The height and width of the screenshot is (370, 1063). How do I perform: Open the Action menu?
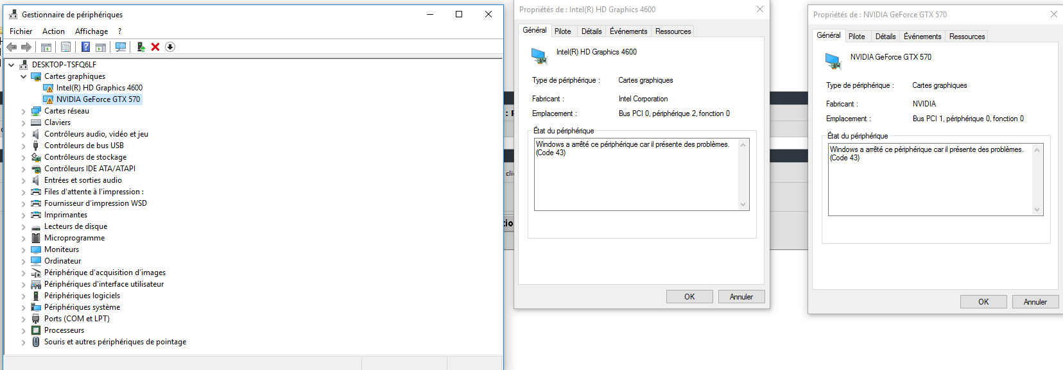[53, 31]
